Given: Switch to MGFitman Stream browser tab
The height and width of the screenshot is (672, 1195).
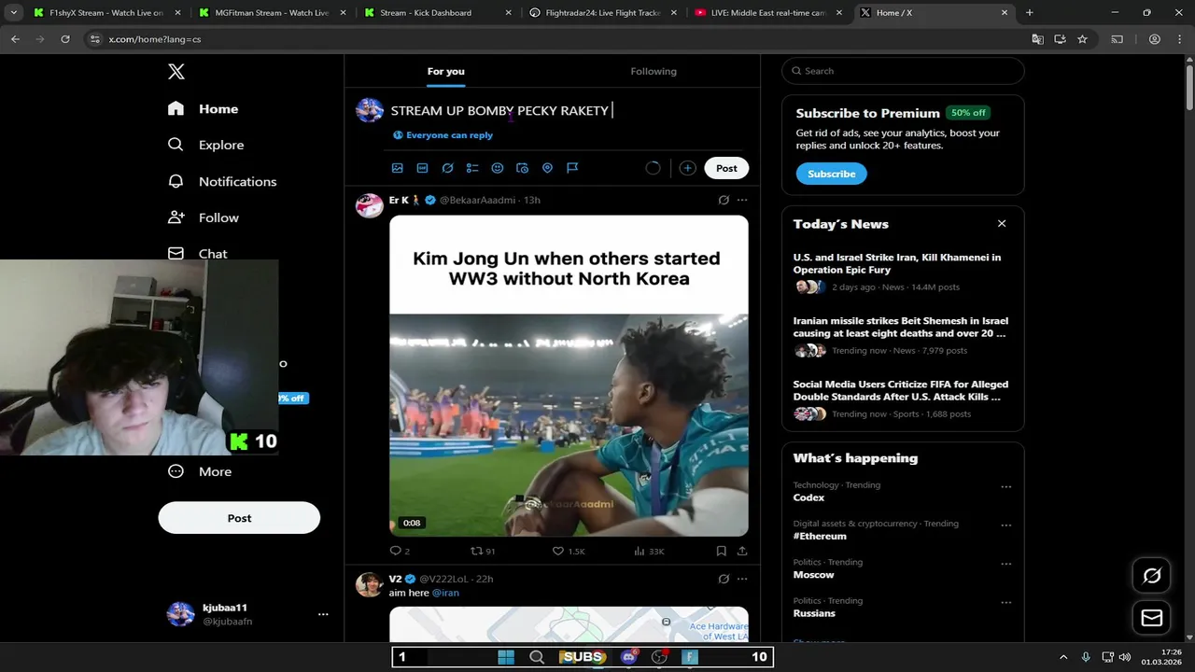Looking at the screenshot, I should pyautogui.click(x=274, y=13).
